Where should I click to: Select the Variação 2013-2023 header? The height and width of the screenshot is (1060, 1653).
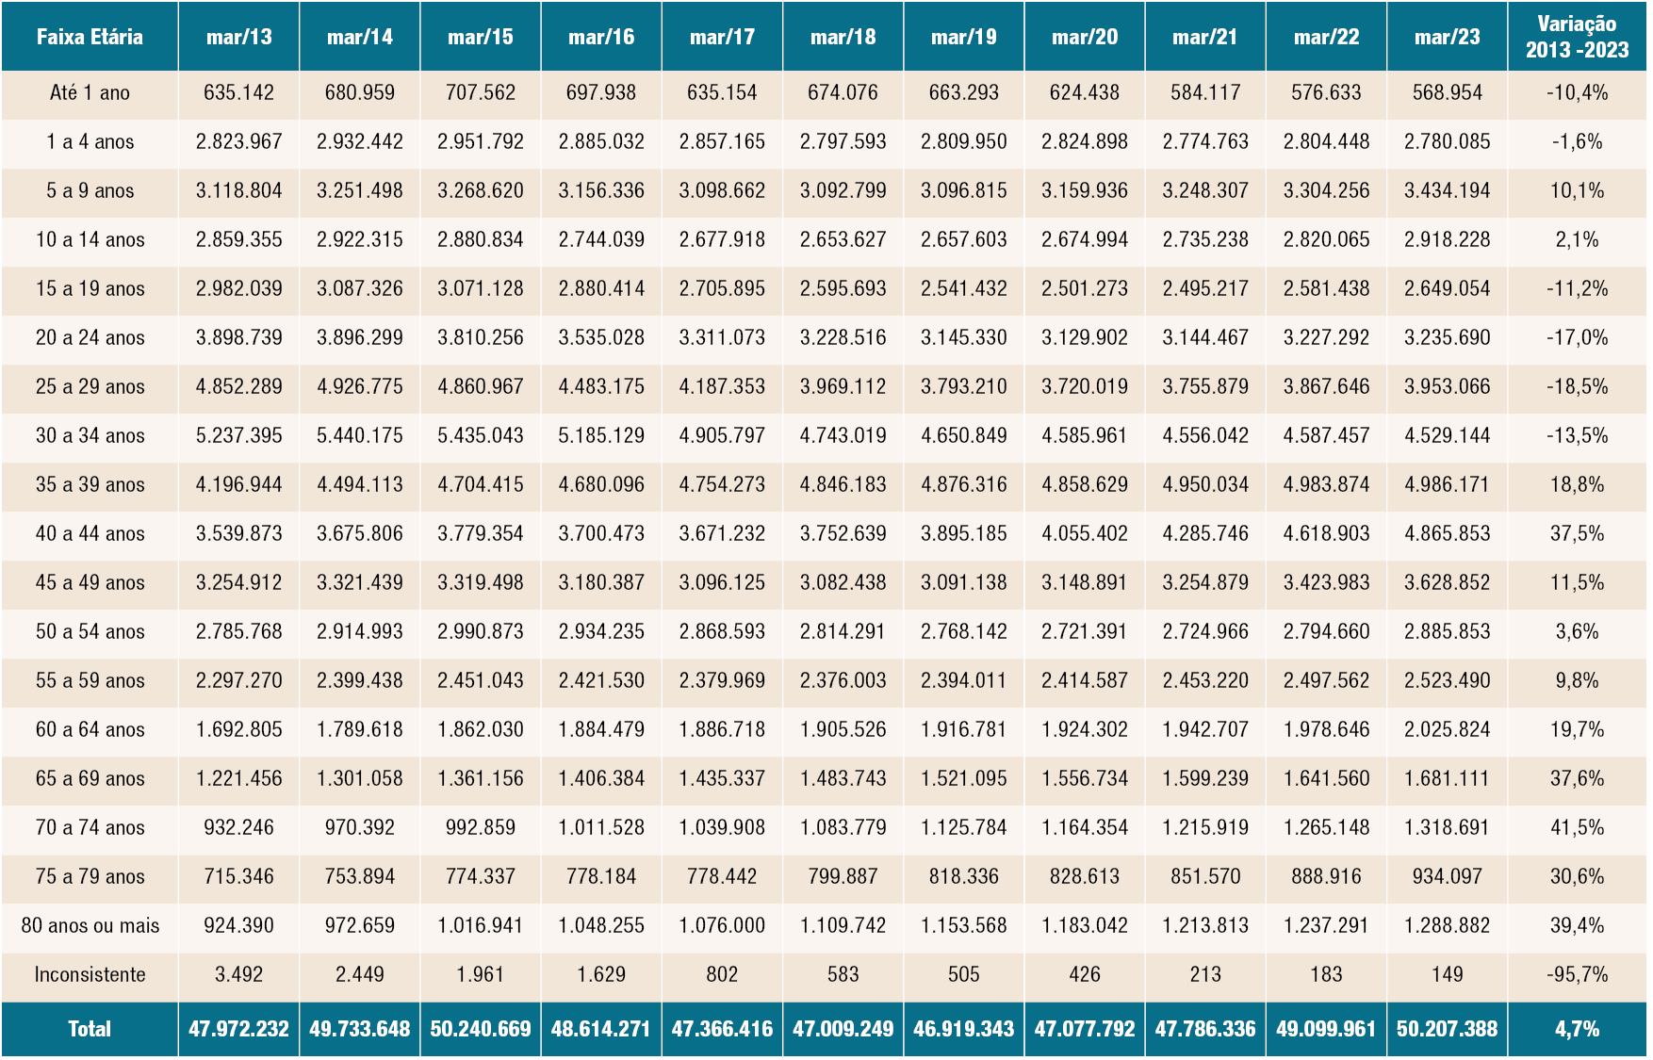[1577, 37]
